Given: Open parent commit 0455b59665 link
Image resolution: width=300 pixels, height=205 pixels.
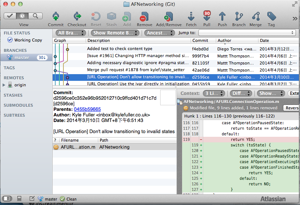Looking at the screenshot, I should pyautogui.click(x=87, y=109).
